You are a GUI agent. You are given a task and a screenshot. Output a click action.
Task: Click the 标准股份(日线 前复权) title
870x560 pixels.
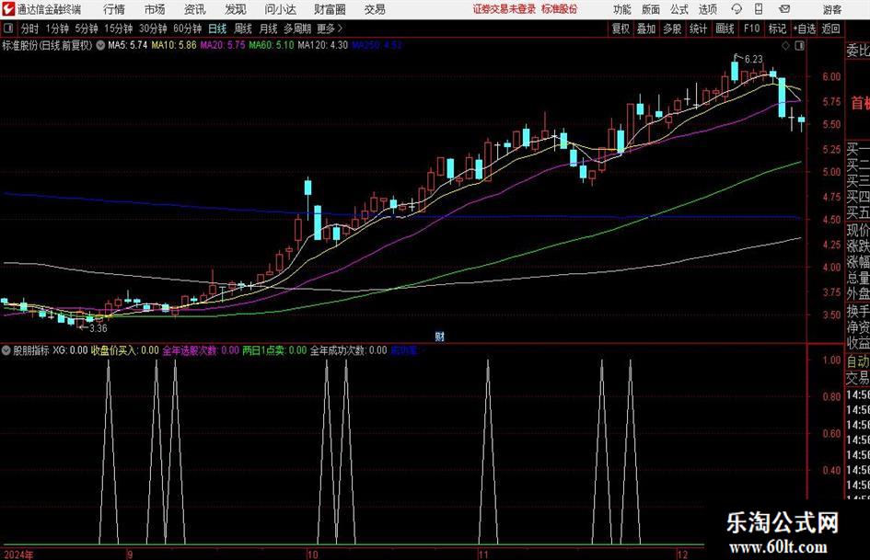pyautogui.click(x=48, y=45)
